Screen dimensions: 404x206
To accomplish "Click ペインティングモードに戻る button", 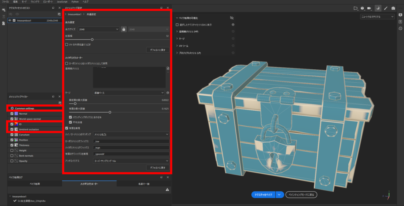I will tap(301, 195).
